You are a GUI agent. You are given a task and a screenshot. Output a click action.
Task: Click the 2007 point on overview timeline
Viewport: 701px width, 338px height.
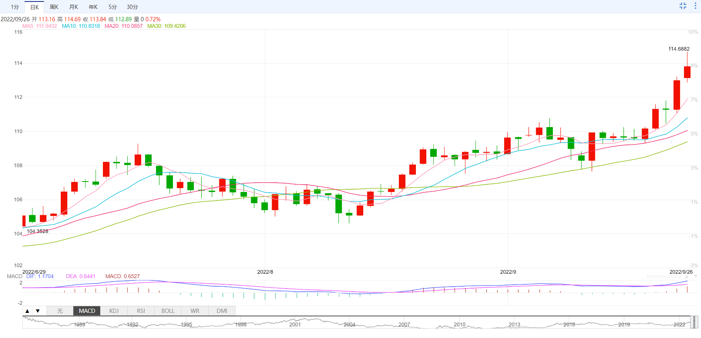tap(404, 324)
